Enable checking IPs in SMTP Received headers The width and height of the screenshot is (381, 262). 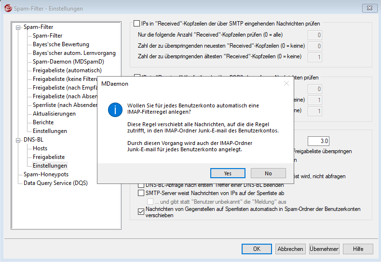pyautogui.click(x=136, y=23)
